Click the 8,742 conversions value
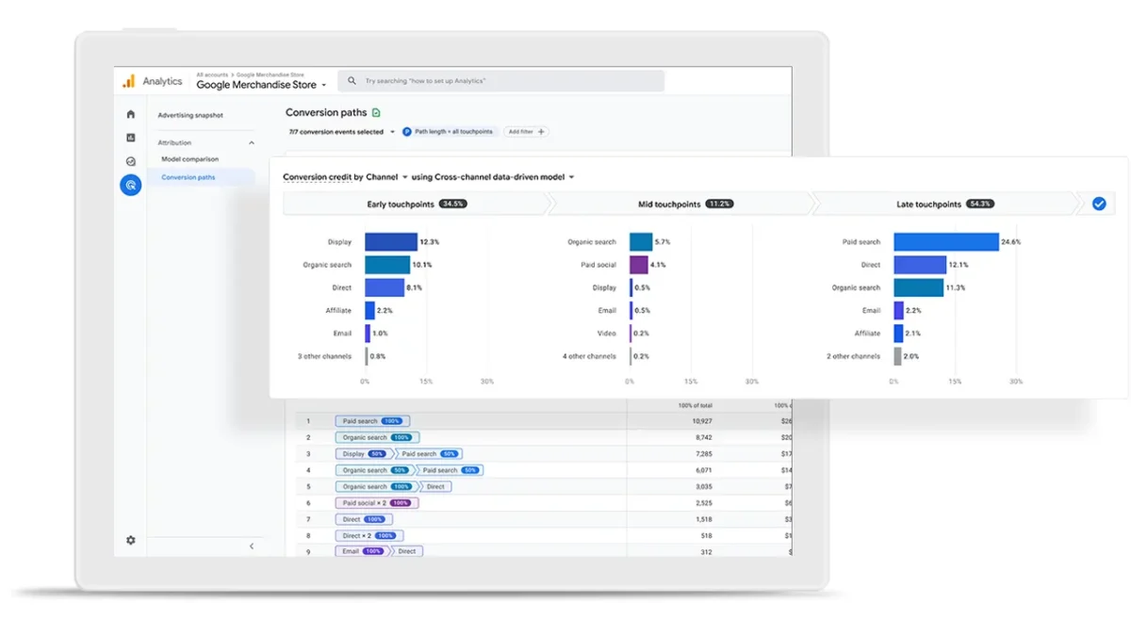This screenshot has height=636, width=1131. tap(703, 437)
